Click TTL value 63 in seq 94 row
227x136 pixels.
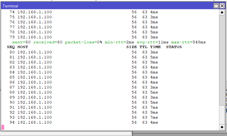145,122
